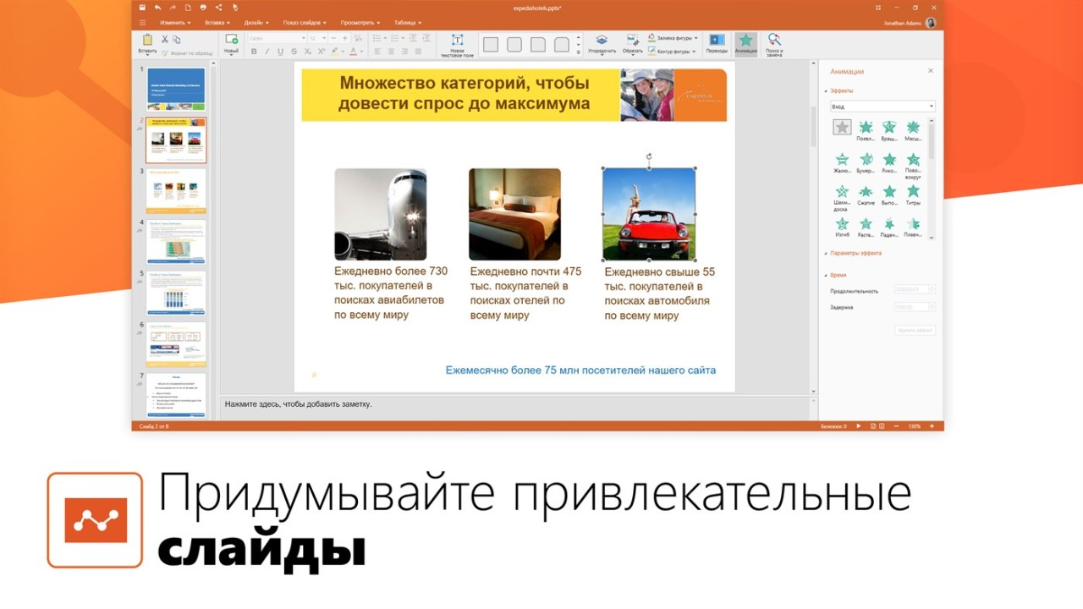
Task: Start the slideshow from the status bar
Action: 858,426
